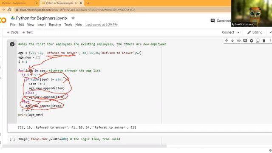
Task: Reload the browser page
Action: (10, 10)
